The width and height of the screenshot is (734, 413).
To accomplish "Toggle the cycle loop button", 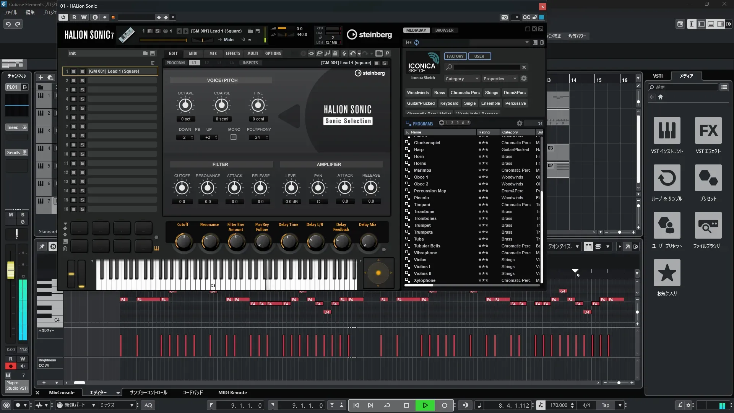I will coord(387,405).
